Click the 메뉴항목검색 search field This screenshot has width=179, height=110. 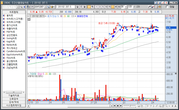coord(9,7)
